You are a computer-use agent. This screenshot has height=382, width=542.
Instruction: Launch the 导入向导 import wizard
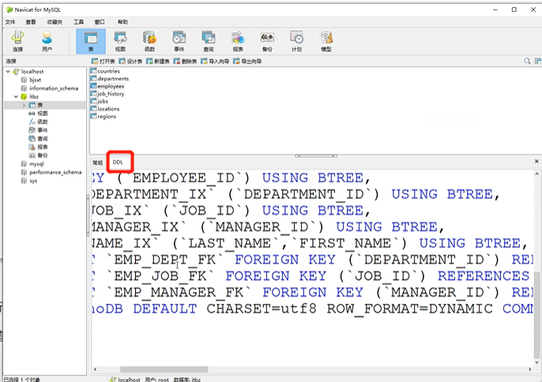215,61
